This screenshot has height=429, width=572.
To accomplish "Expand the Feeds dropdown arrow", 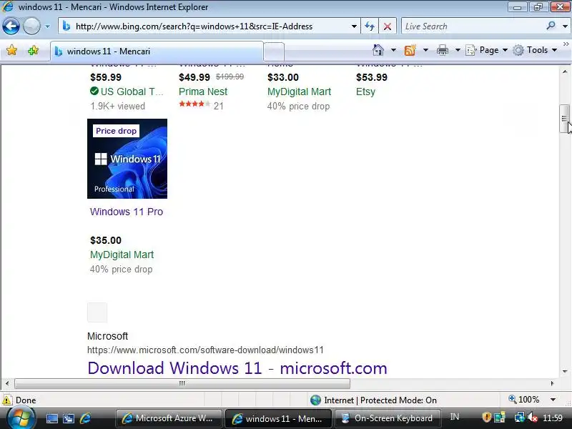I will 425,49.
